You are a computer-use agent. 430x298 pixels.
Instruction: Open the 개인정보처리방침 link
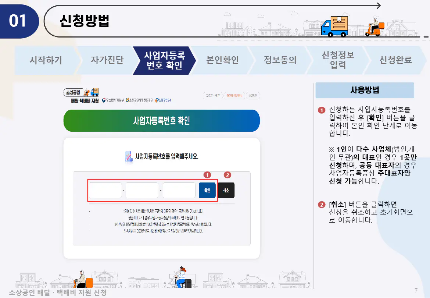pos(234,96)
